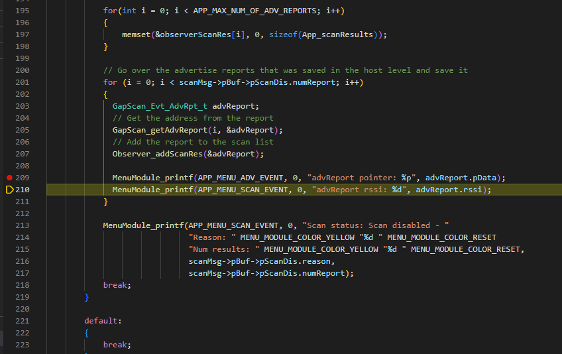This screenshot has width=562, height=354.
Task: Click sizeof keyword on line 197
Action: (x=283, y=34)
